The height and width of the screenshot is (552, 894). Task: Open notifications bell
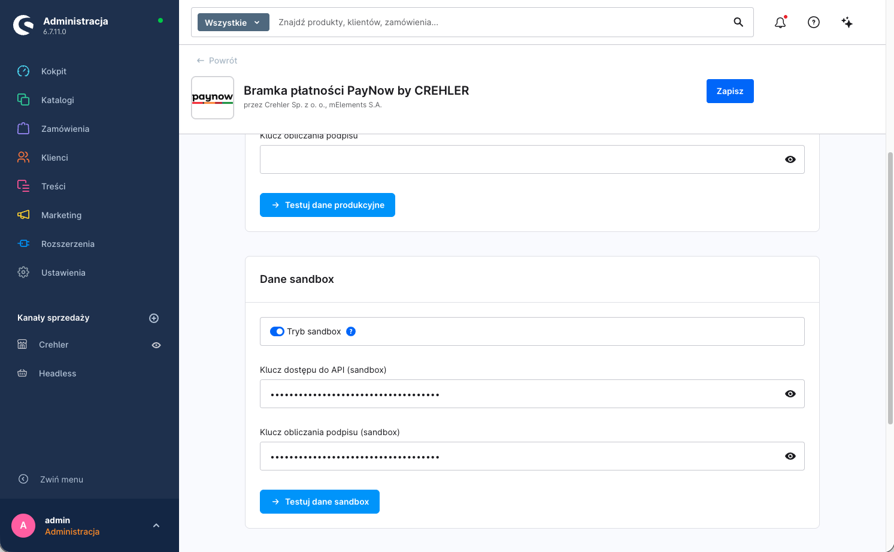(780, 22)
